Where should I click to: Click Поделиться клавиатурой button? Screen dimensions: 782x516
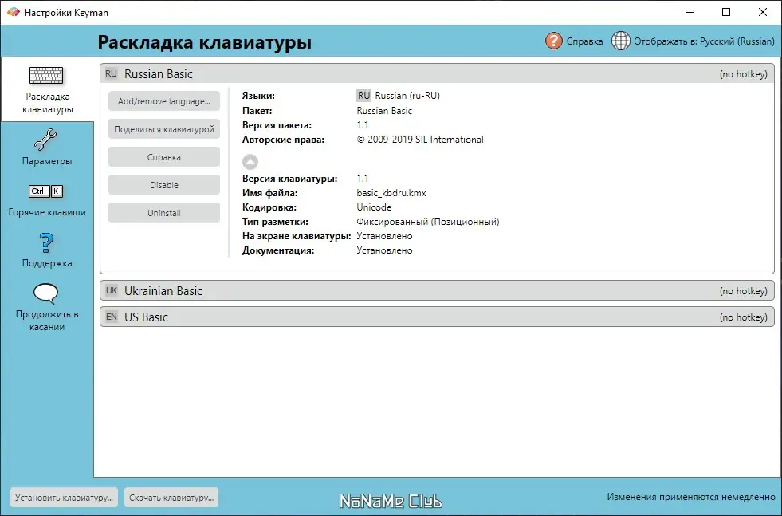click(164, 129)
